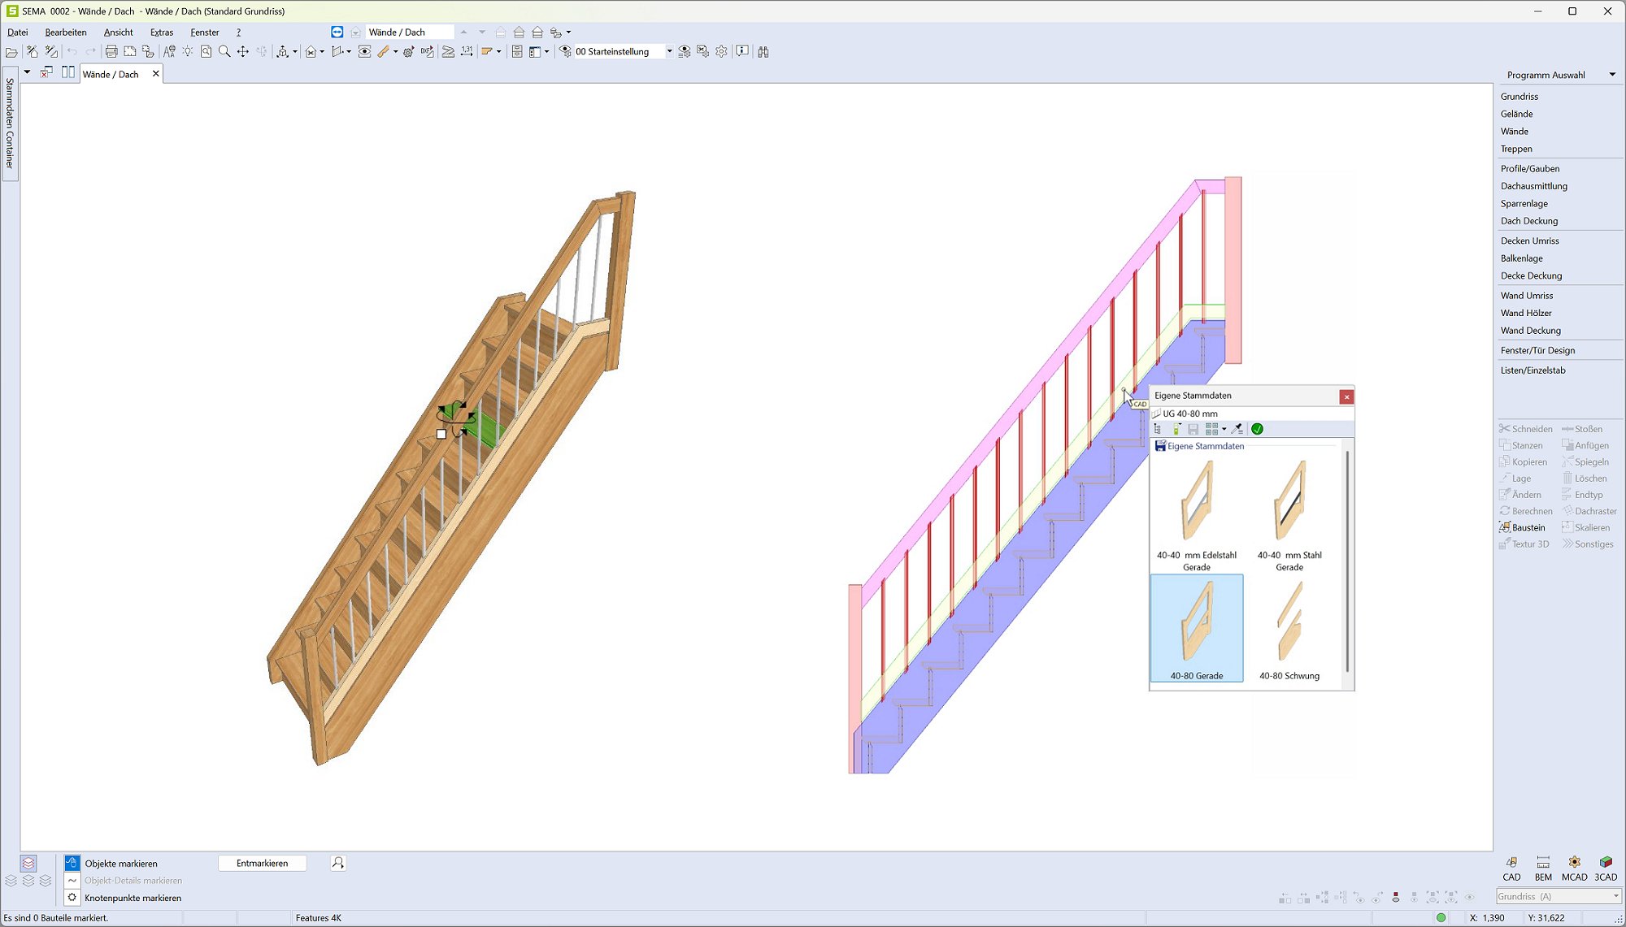Toggle visibility eye icon in toolbar
Image resolution: width=1626 pixels, height=927 pixels.
click(x=365, y=51)
